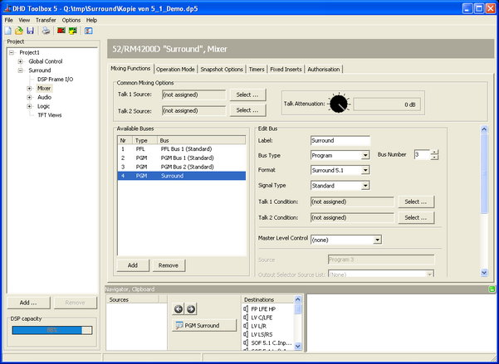Image resolution: width=499 pixels, height=364 pixels.
Task: Click the Talk Attenuation knob
Action: 338,104
